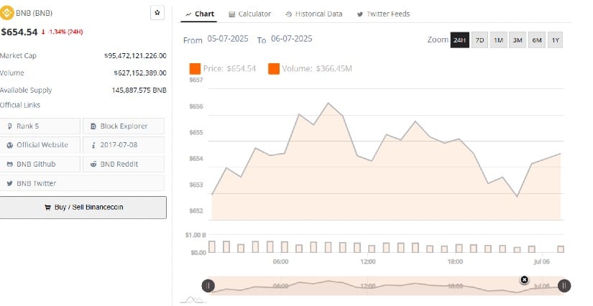Screen dimensions: 593x306
Task: Click the Github icon beside BNB Github
Action: click(10, 164)
